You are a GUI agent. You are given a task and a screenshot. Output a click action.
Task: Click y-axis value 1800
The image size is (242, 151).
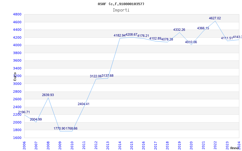click(x=17, y=130)
